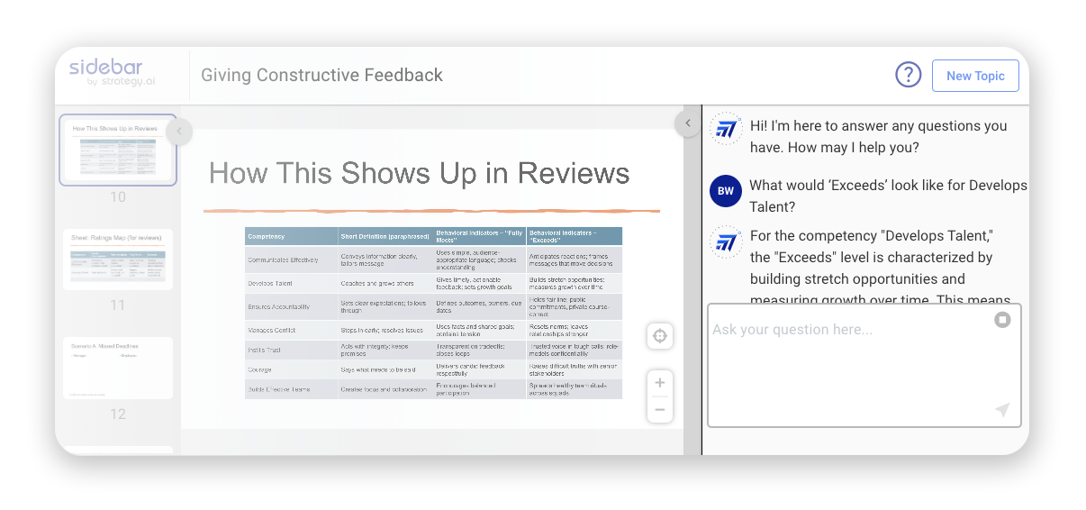This screenshot has width=1086, height=510.
Task: Select slide 10 thumbnail
Action: (x=117, y=150)
